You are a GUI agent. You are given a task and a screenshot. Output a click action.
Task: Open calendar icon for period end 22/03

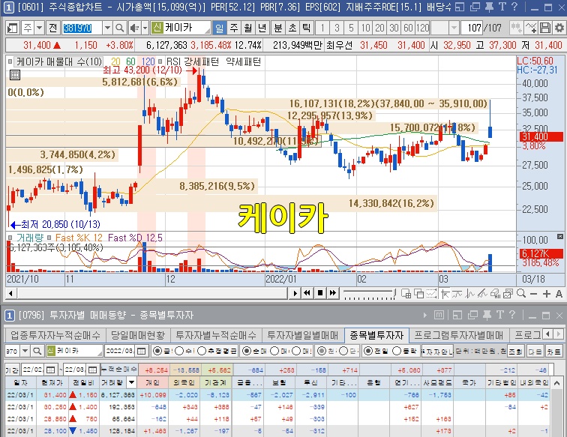click(92, 370)
